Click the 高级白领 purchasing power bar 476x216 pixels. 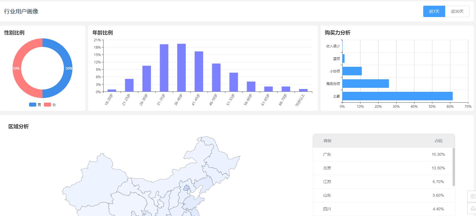click(366, 84)
